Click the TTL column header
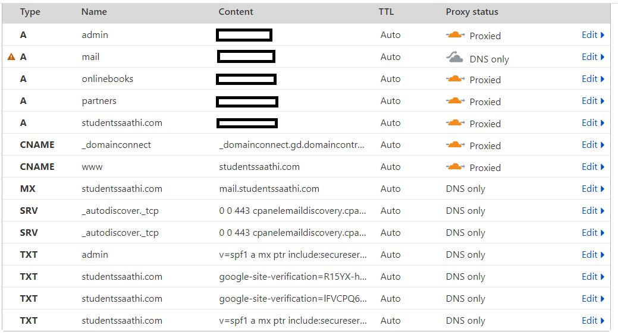Viewport: 618px width, 335px height. point(386,12)
